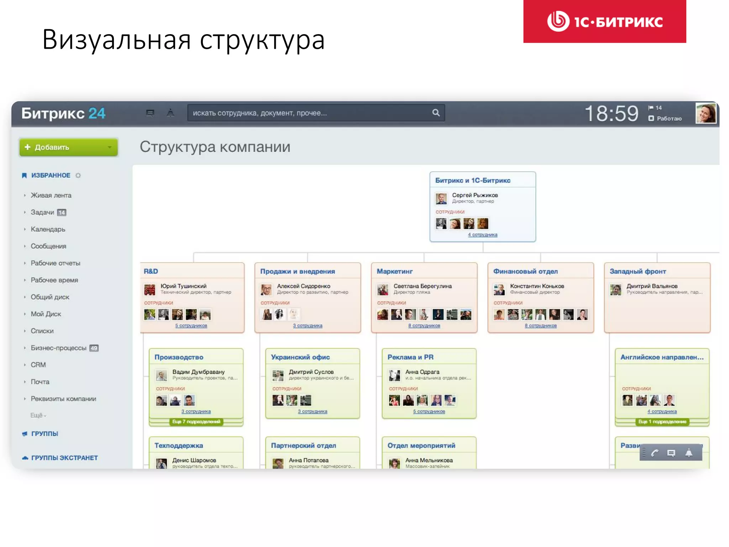Open Мой Диск in sidebar

click(x=46, y=314)
